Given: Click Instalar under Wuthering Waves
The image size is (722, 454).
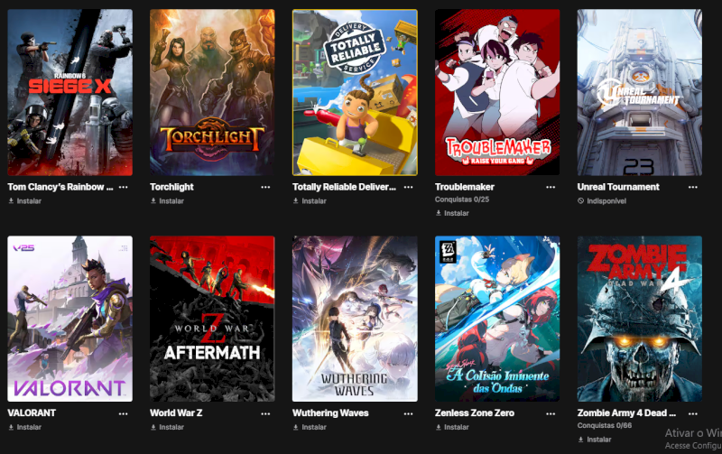Looking at the screenshot, I should coord(310,427).
